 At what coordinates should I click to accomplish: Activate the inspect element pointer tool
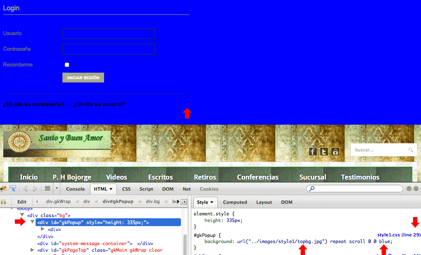[x=13, y=189]
